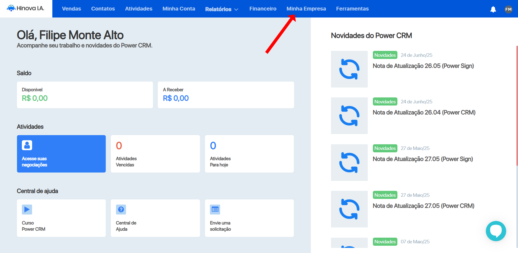Open the Minha Empresa menu
The image size is (518, 253).
(306, 9)
